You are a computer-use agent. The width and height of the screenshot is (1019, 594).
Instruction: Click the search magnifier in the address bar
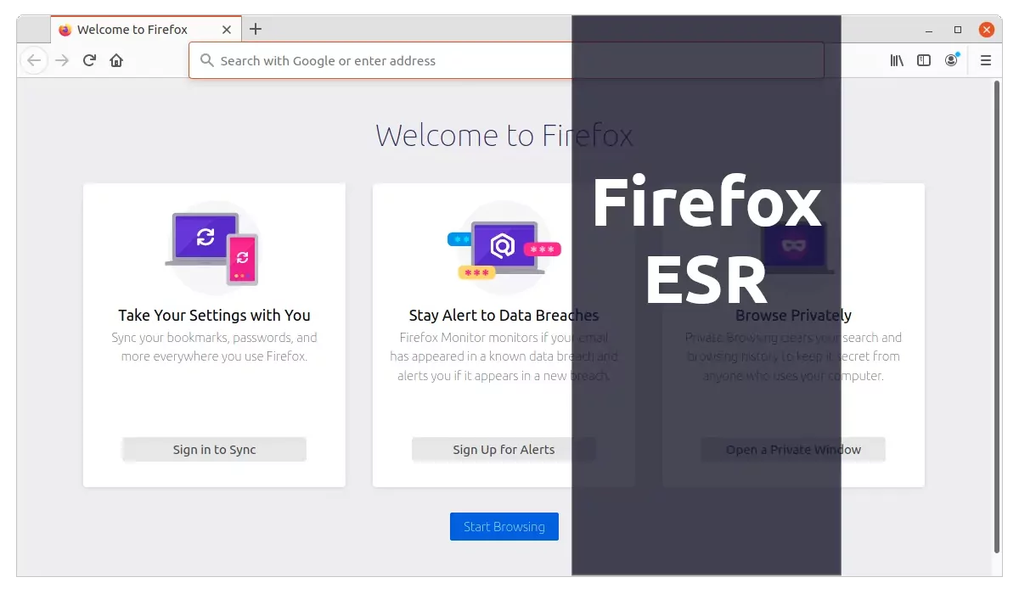pyautogui.click(x=205, y=60)
